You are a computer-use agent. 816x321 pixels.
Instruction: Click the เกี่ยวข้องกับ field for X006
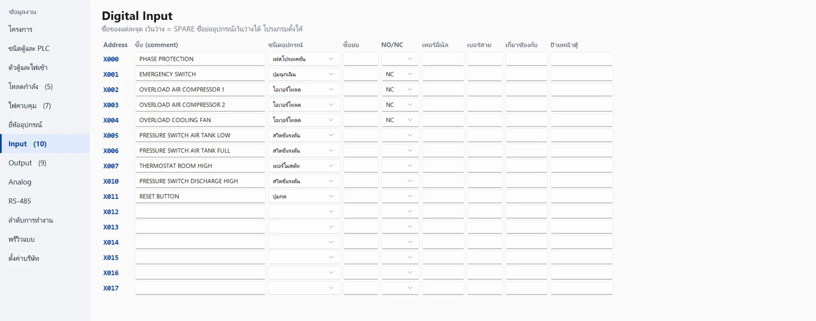[526, 151]
